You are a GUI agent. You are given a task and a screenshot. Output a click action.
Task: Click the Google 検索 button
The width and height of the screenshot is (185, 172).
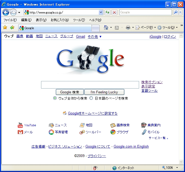[x=70, y=92]
